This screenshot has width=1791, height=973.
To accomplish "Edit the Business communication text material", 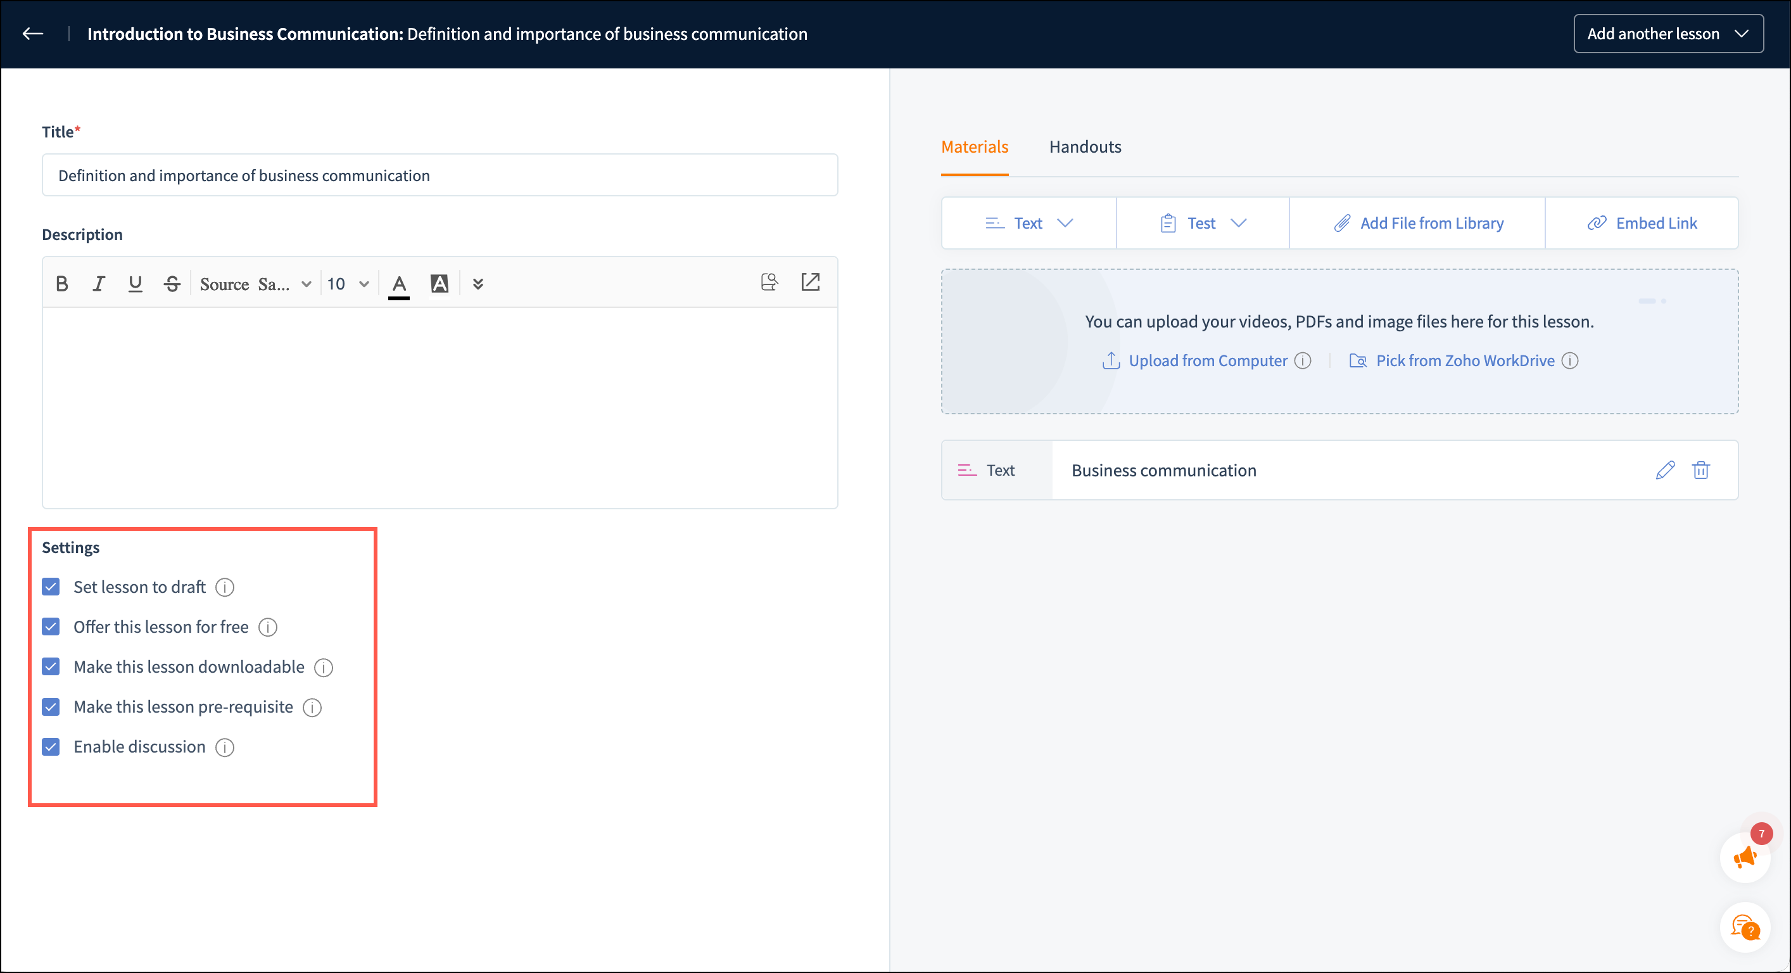I will tap(1664, 470).
